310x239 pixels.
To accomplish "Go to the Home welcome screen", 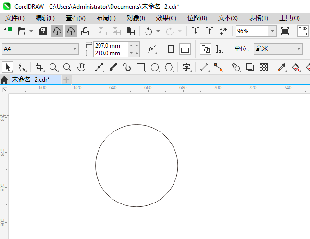I will (x=4, y=80).
